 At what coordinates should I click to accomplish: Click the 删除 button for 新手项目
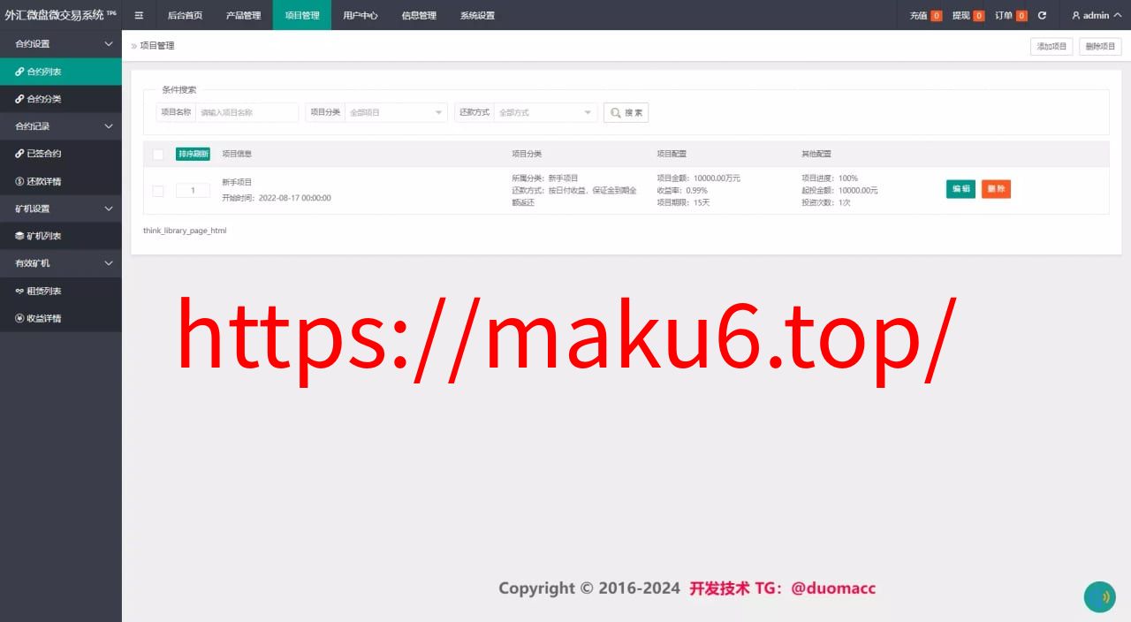click(996, 189)
